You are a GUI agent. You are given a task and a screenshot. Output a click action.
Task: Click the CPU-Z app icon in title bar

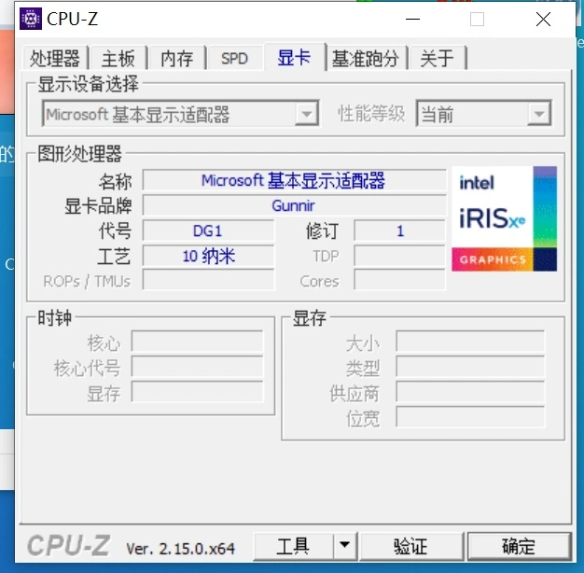point(31,19)
